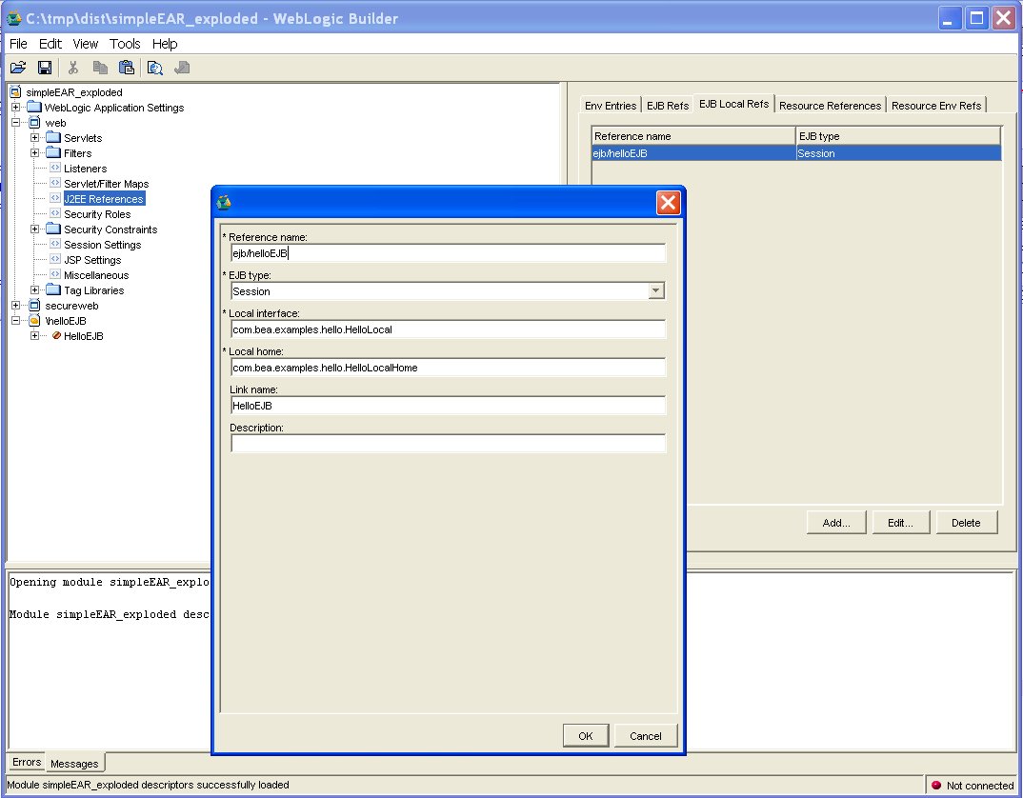The image size is (1023, 798).
Task: Click the Session Settings node icon
Action: click(55, 244)
